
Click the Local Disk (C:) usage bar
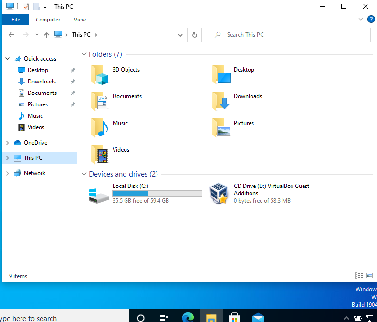tap(157, 194)
